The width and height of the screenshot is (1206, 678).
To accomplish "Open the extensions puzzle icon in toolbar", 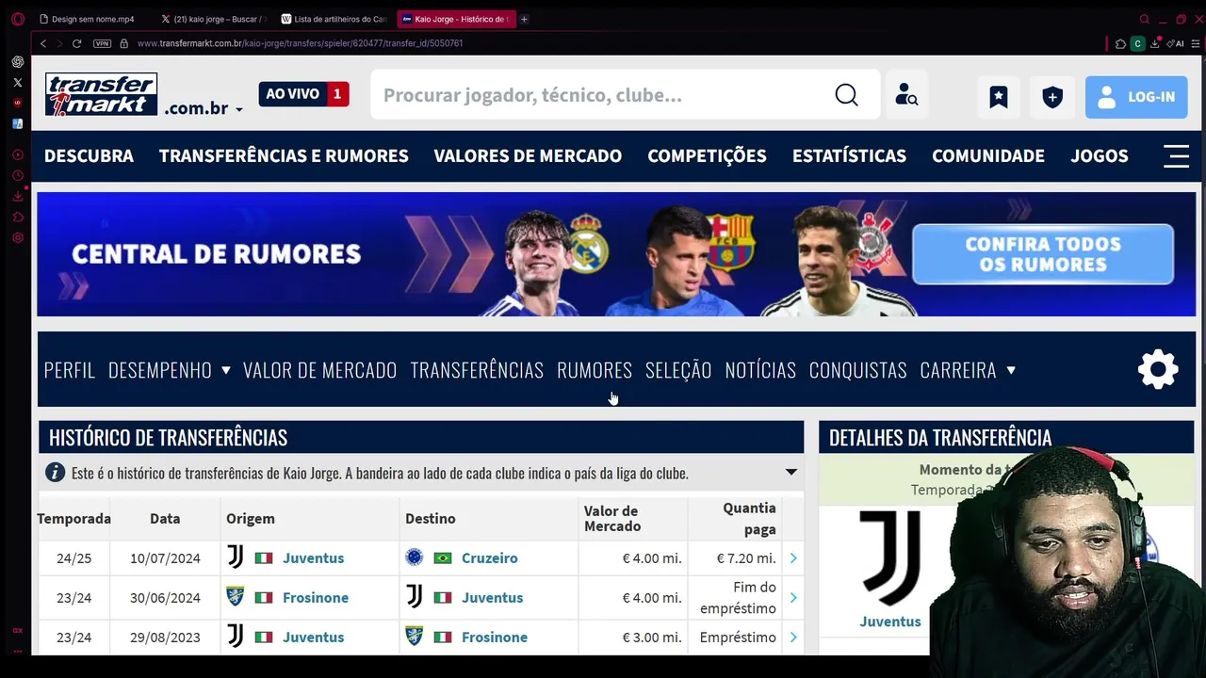I will tap(1120, 43).
